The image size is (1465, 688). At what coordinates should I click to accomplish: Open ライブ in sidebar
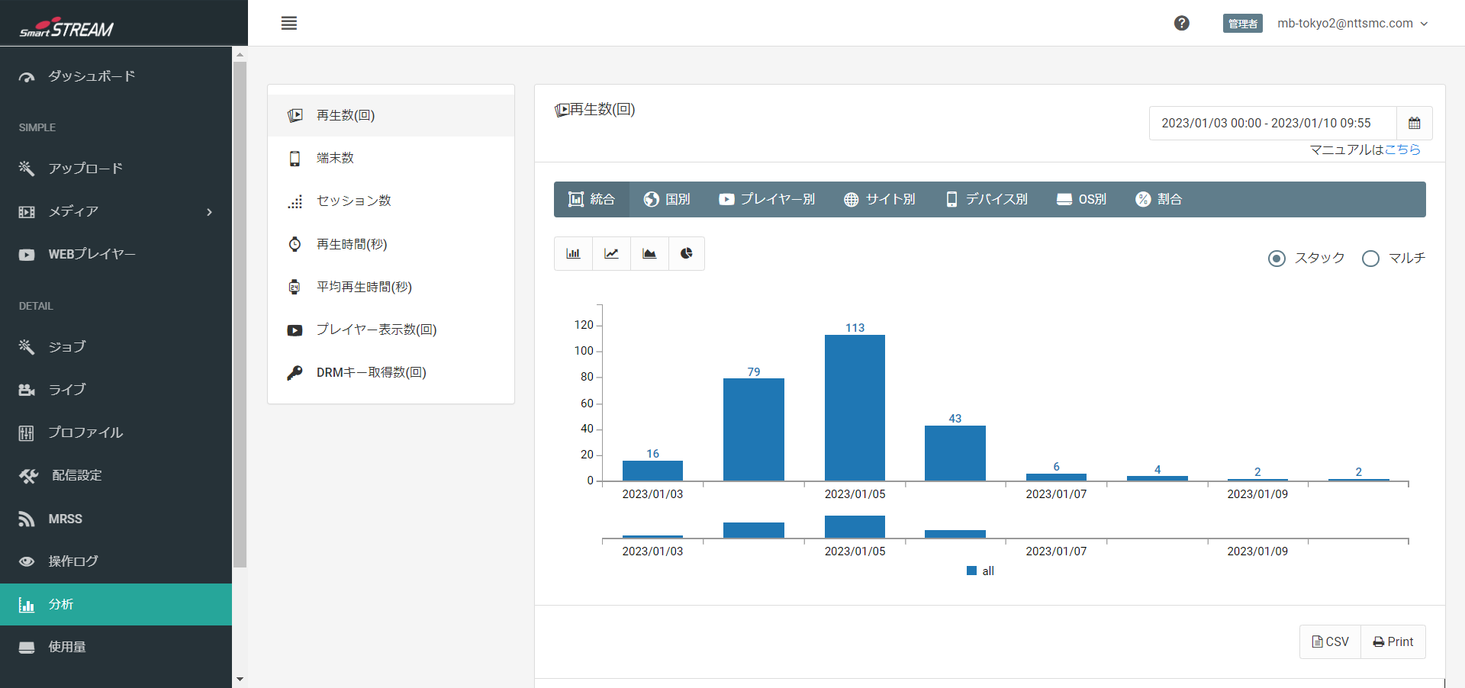pyautogui.click(x=116, y=390)
